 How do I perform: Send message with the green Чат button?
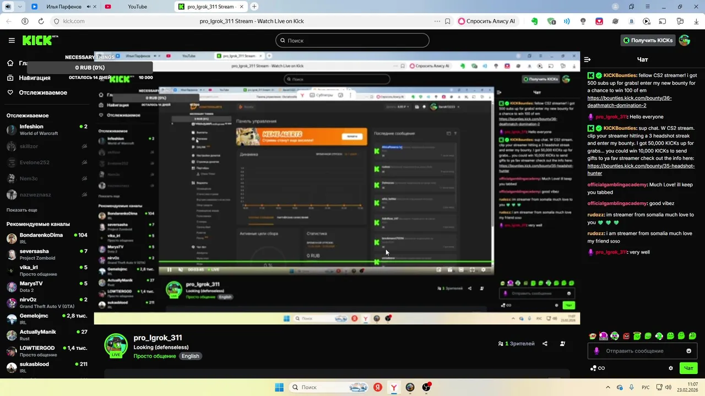(688, 368)
